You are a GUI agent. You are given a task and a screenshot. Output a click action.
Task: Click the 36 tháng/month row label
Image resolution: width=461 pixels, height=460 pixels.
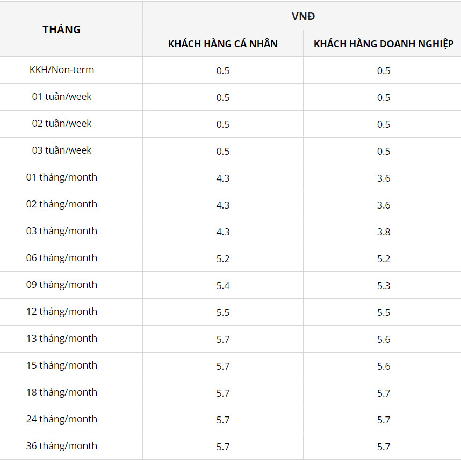click(62, 446)
